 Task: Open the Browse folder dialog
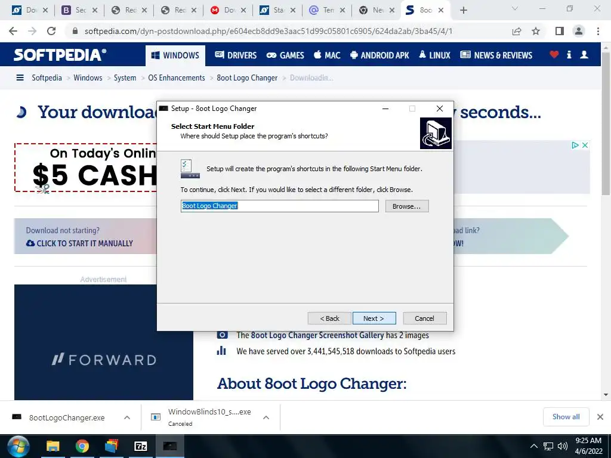(407, 206)
